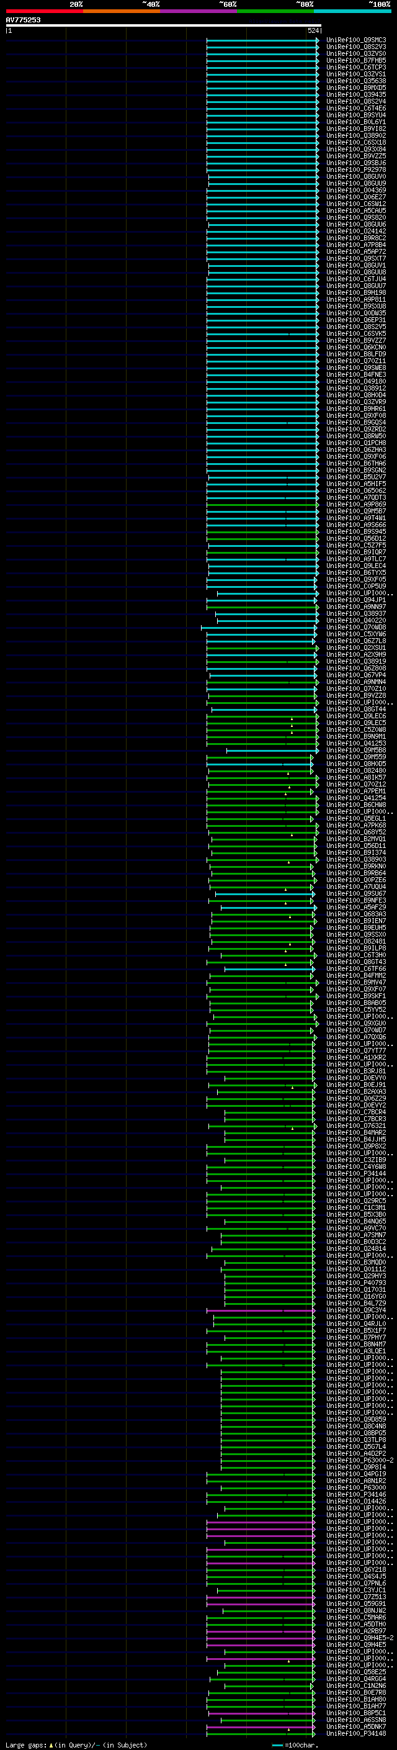Click the gap triangle on Q9LEC6 bar
This screenshot has width=397, height=1750.
pos(292,719)
